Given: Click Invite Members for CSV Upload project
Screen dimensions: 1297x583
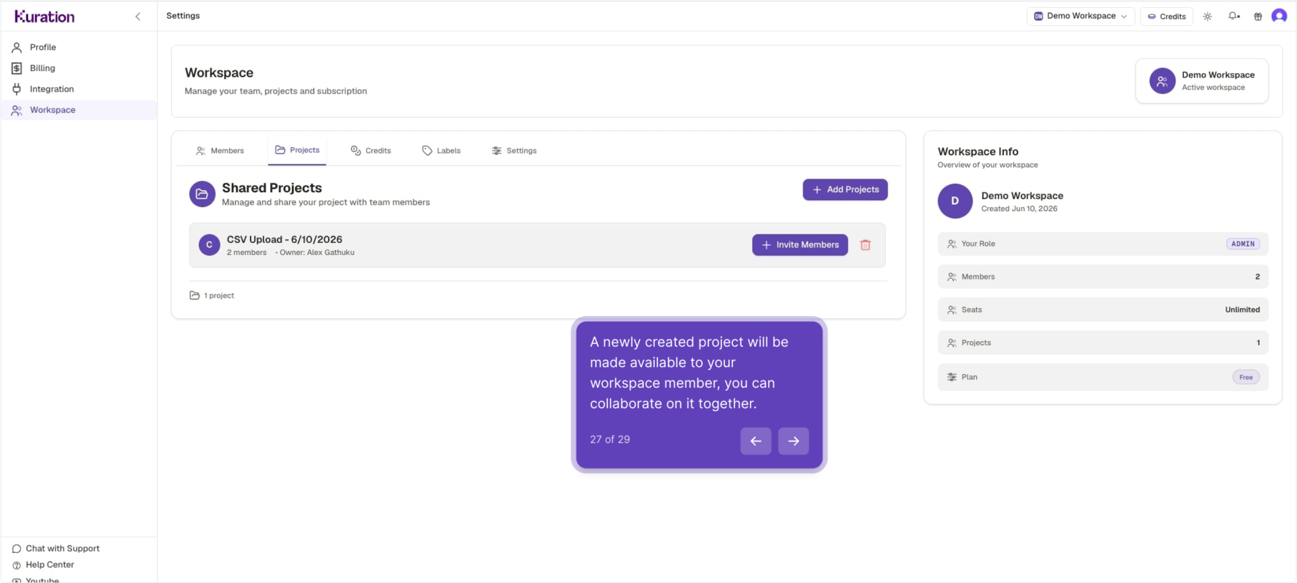Looking at the screenshot, I should (x=800, y=245).
